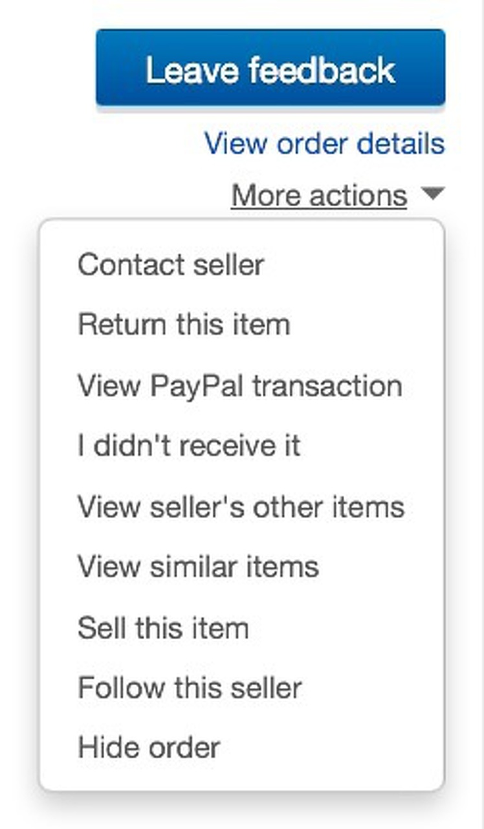Choose Hide order from the menu
484x829 pixels.
(x=149, y=747)
